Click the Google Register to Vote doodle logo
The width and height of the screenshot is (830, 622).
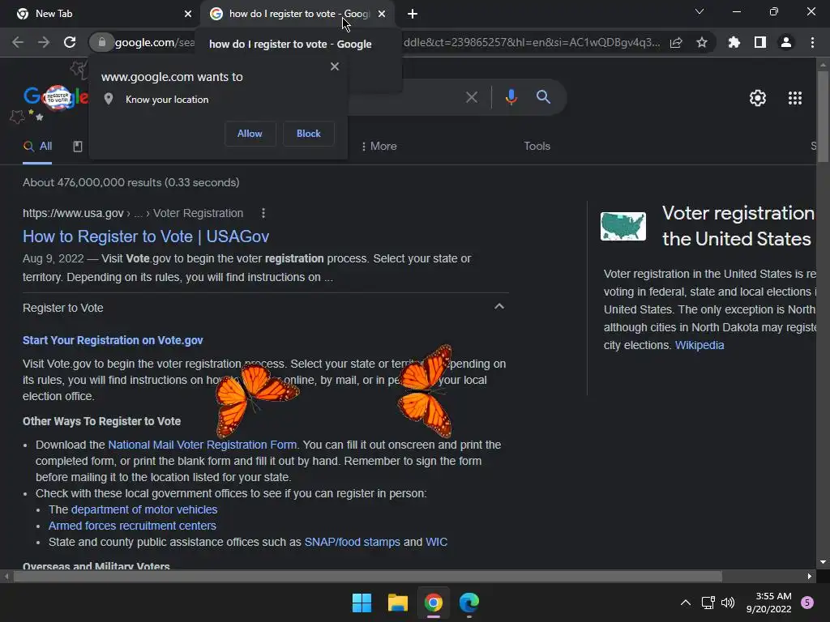[56, 97]
